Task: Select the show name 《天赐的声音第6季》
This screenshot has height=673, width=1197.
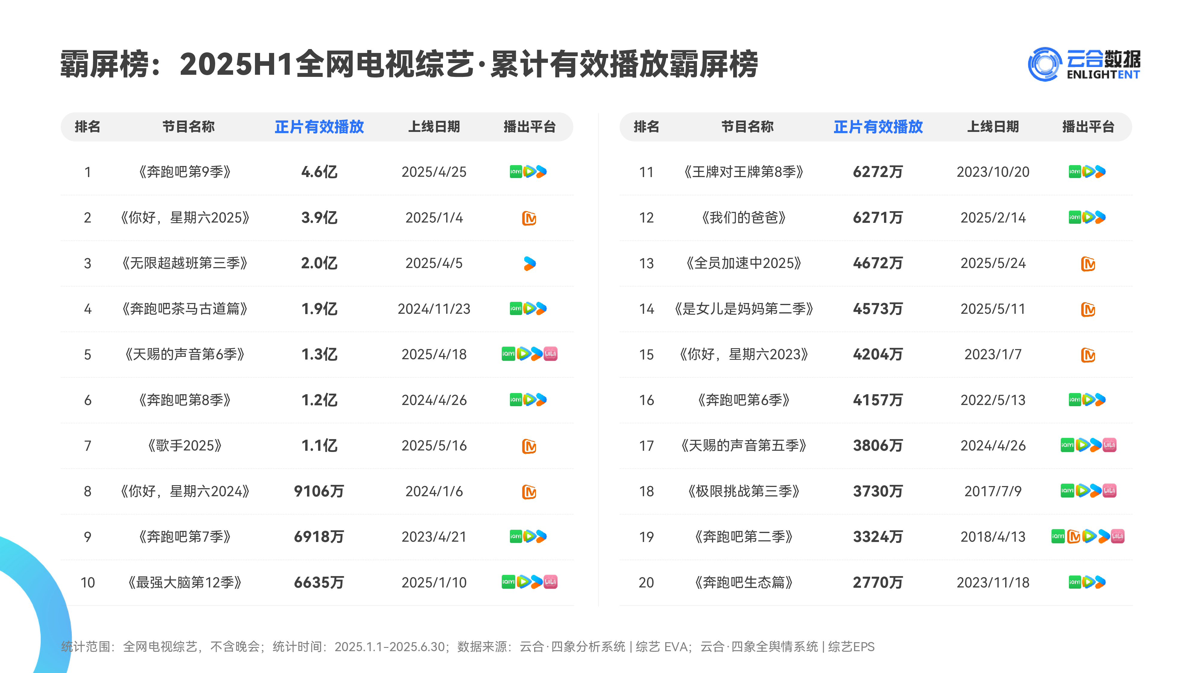Action: coord(185,354)
